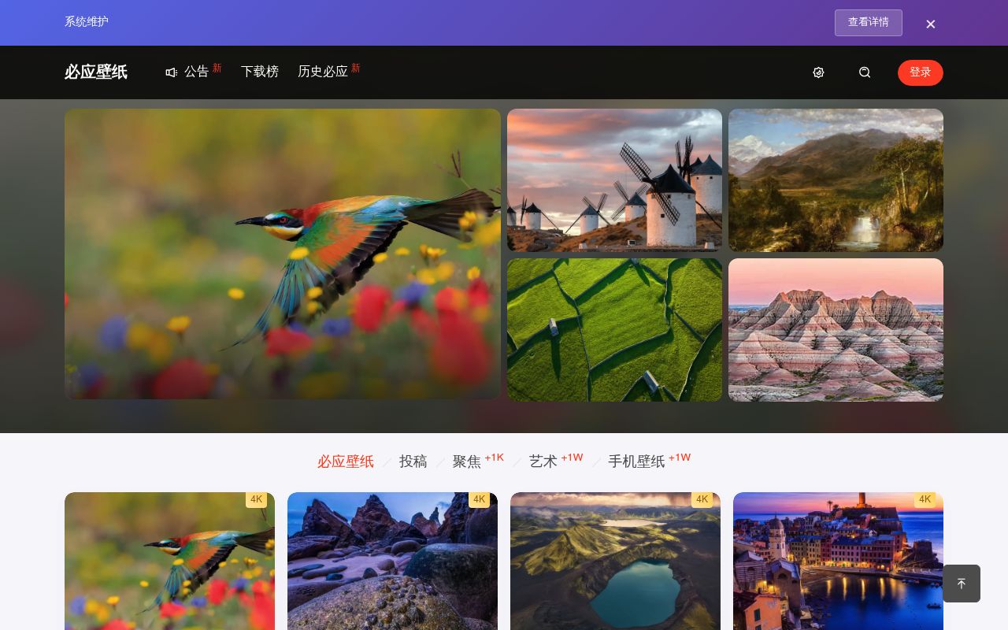Open the green fields aerial wallpaper
This screenshot has height=630, width=1008.
click(614, 330)
